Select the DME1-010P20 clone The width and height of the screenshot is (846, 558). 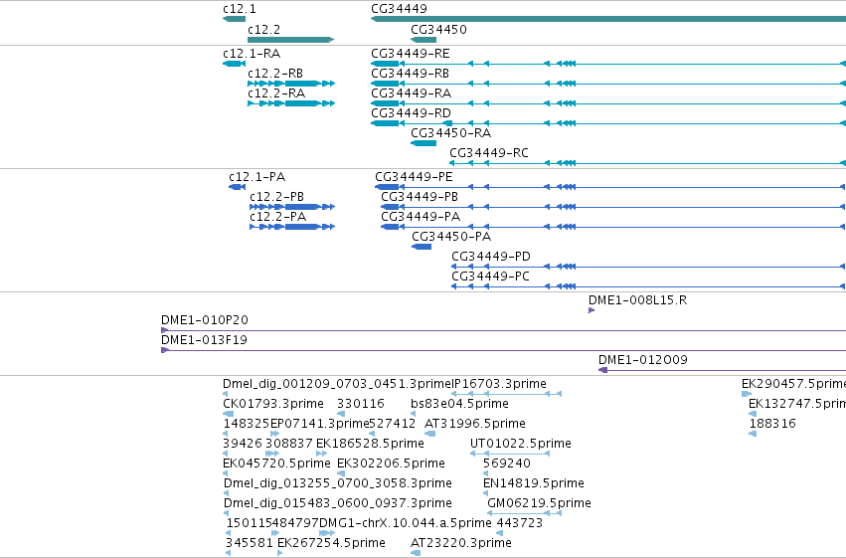503,330
